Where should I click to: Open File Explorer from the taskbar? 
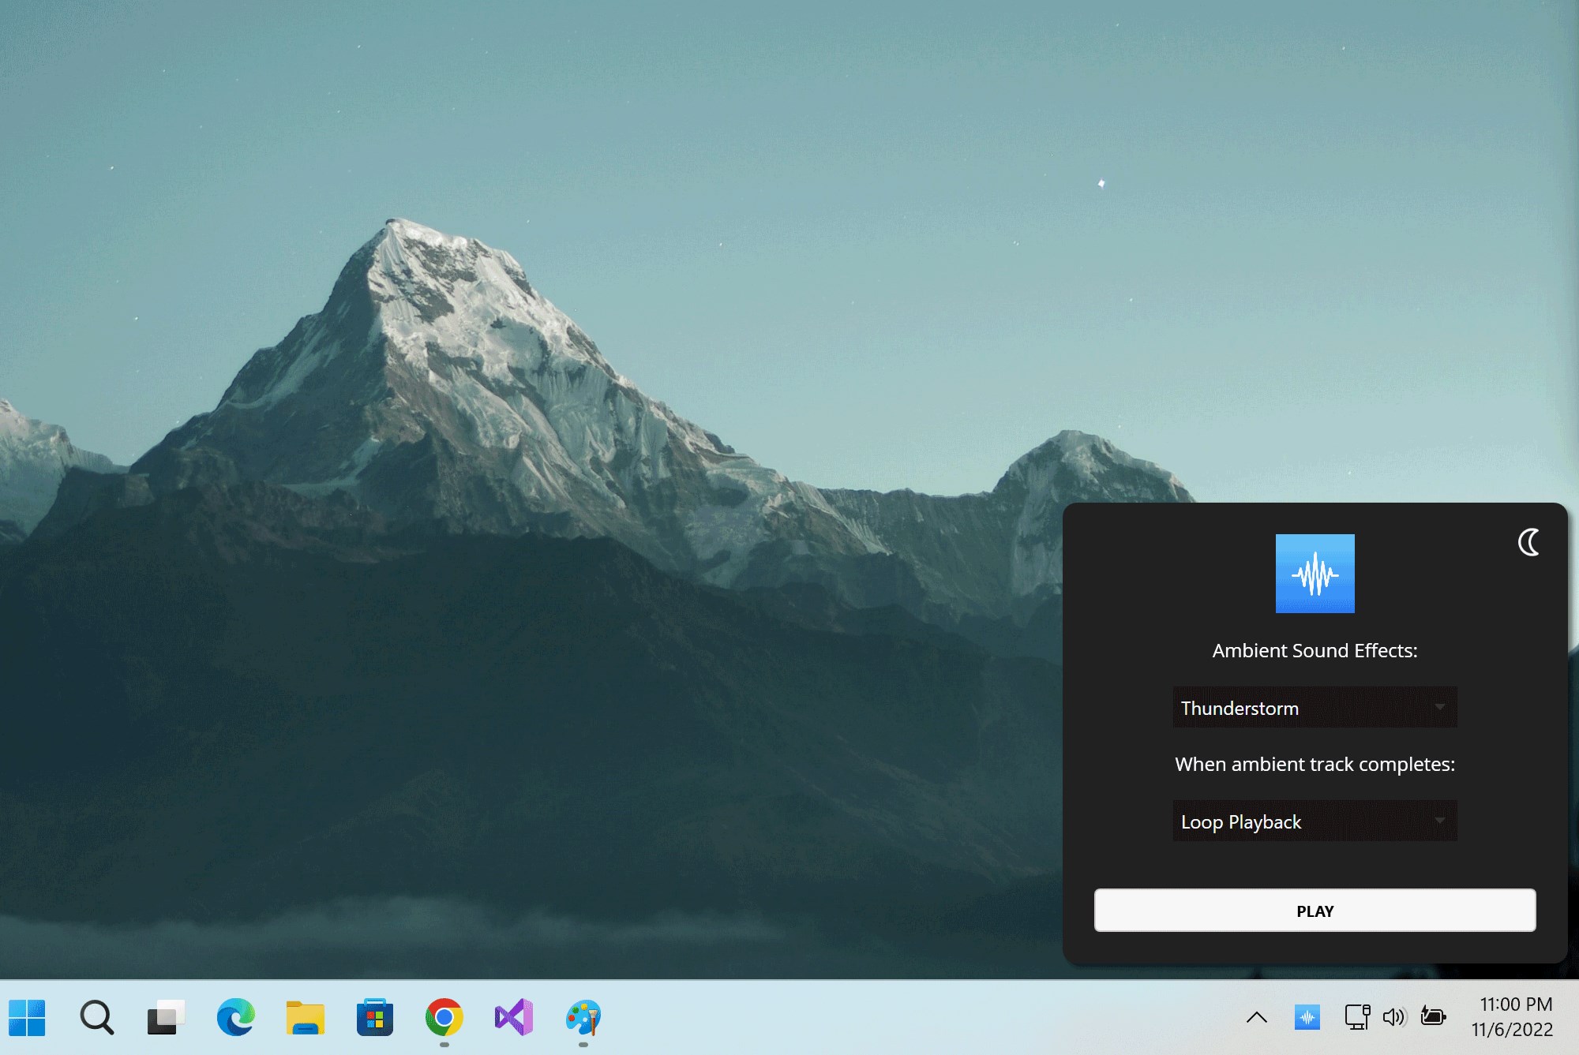[305, 1017]
